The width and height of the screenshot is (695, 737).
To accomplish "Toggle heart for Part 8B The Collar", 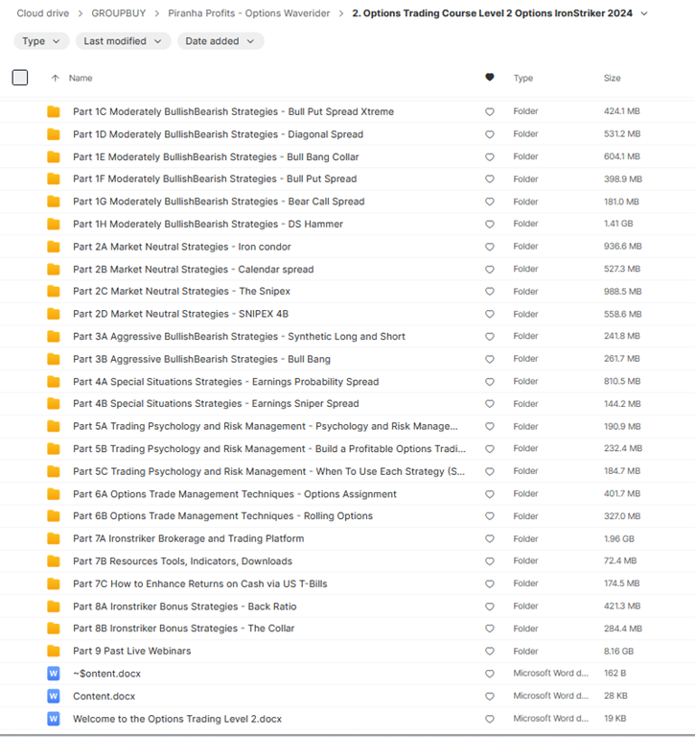I will [x=490, y=629].
